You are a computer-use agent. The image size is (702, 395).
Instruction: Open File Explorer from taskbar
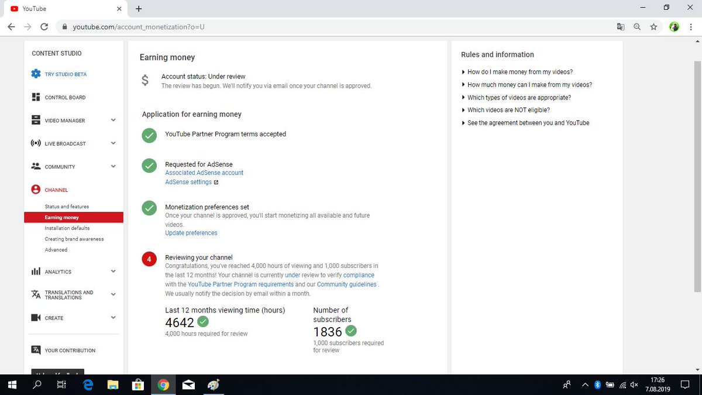point(113,384)
